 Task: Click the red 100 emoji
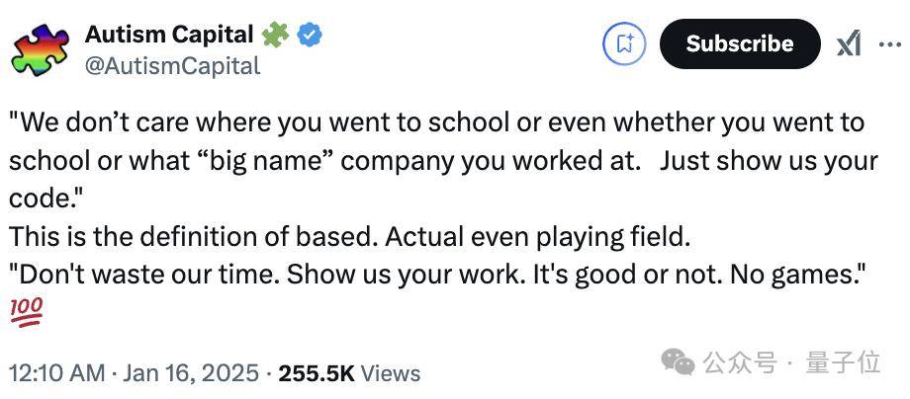26,313
